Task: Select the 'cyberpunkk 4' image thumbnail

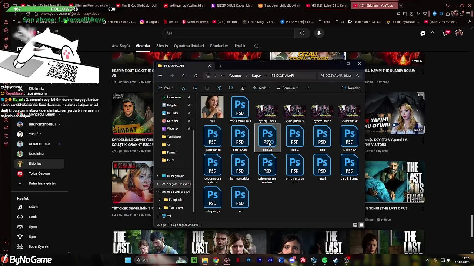Action: 267,114
